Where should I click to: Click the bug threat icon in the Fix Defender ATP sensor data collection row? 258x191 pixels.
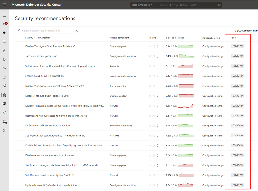(x=154, y=126)
